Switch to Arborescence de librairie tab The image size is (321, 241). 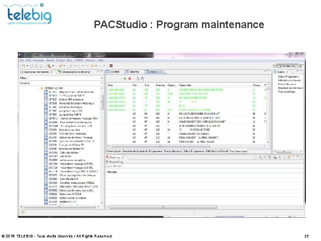[74, 72]
